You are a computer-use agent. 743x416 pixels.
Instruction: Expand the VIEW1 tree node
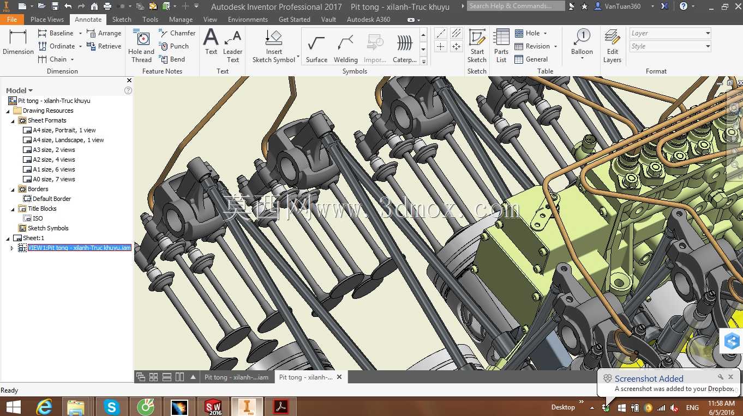13,248
